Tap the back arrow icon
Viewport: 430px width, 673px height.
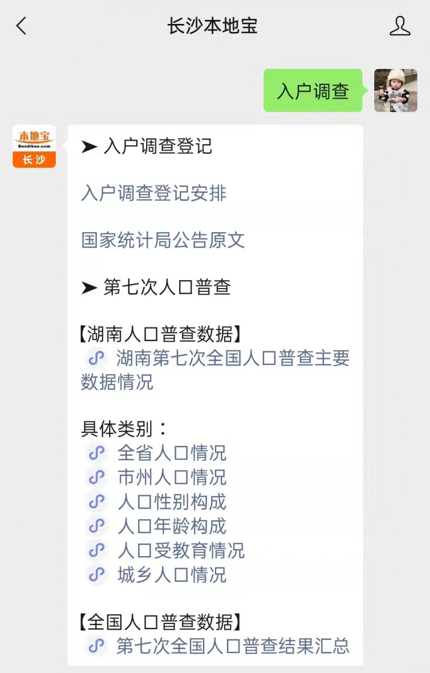(21, 26)
